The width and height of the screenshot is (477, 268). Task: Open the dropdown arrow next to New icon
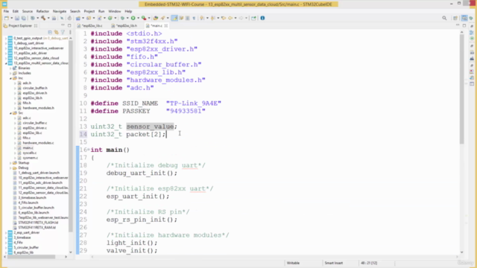tap(12, 18)
